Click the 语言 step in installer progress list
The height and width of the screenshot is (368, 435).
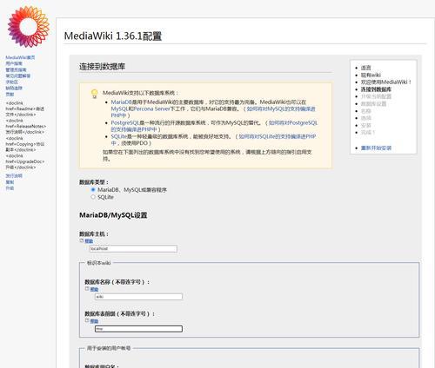tap(366, 68)
